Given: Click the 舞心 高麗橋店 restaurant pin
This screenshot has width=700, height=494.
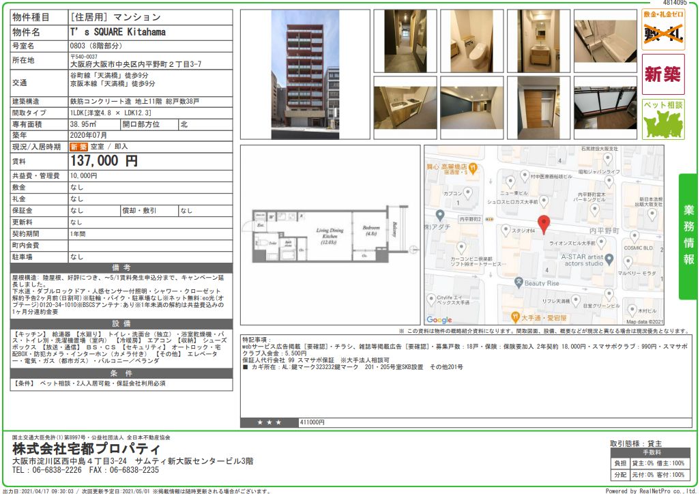Looking at the screenshot, I should click(x=473, y=169).
